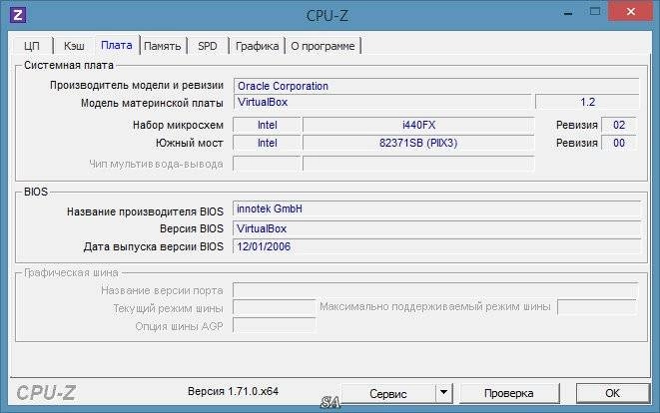Click the BIOS version VirtualBox field
This screenshot has width=660, height=413.
(x=437, y=228)
